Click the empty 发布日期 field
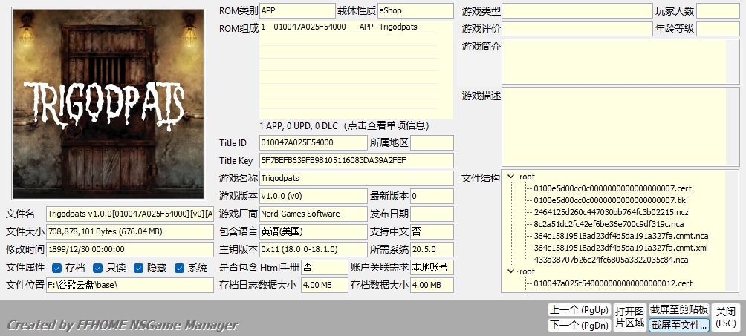 (x=432, y=214)
